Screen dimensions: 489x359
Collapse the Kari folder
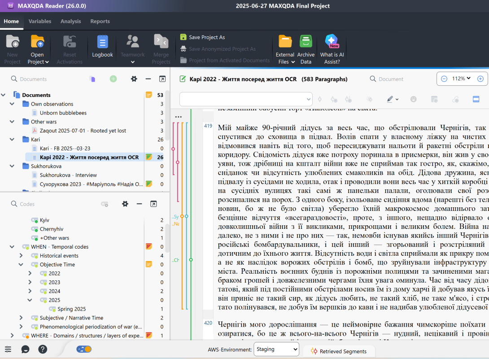[12, 140]
